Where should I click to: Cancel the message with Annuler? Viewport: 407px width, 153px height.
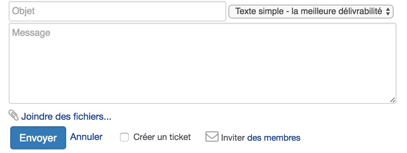point(86,137)
